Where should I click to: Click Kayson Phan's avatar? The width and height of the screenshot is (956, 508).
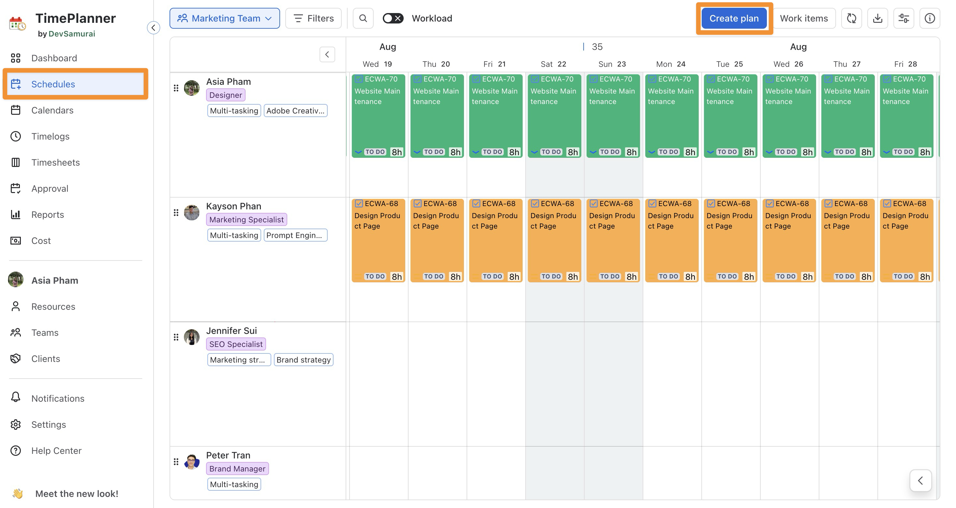click(x=192, y=213)
